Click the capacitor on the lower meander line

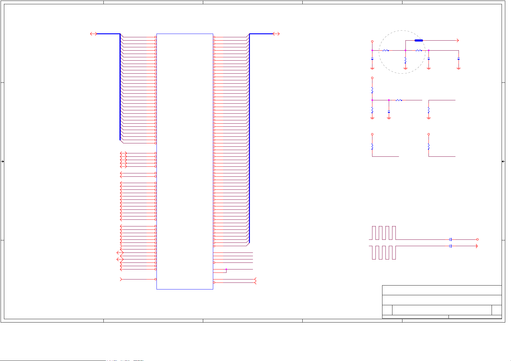451,246
